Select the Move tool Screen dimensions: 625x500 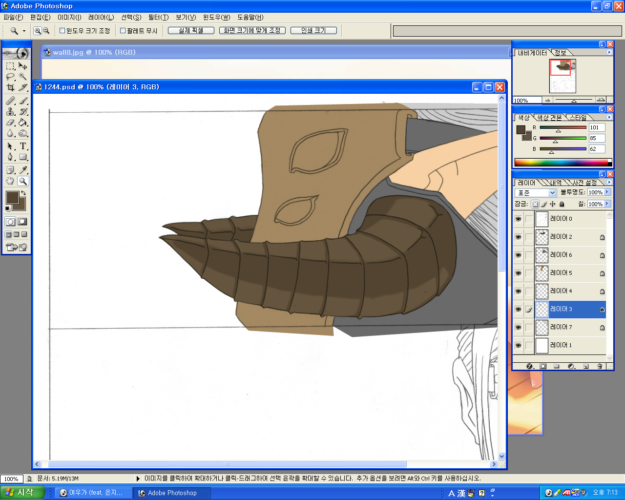pyautogui.click(x=23, y=66)
